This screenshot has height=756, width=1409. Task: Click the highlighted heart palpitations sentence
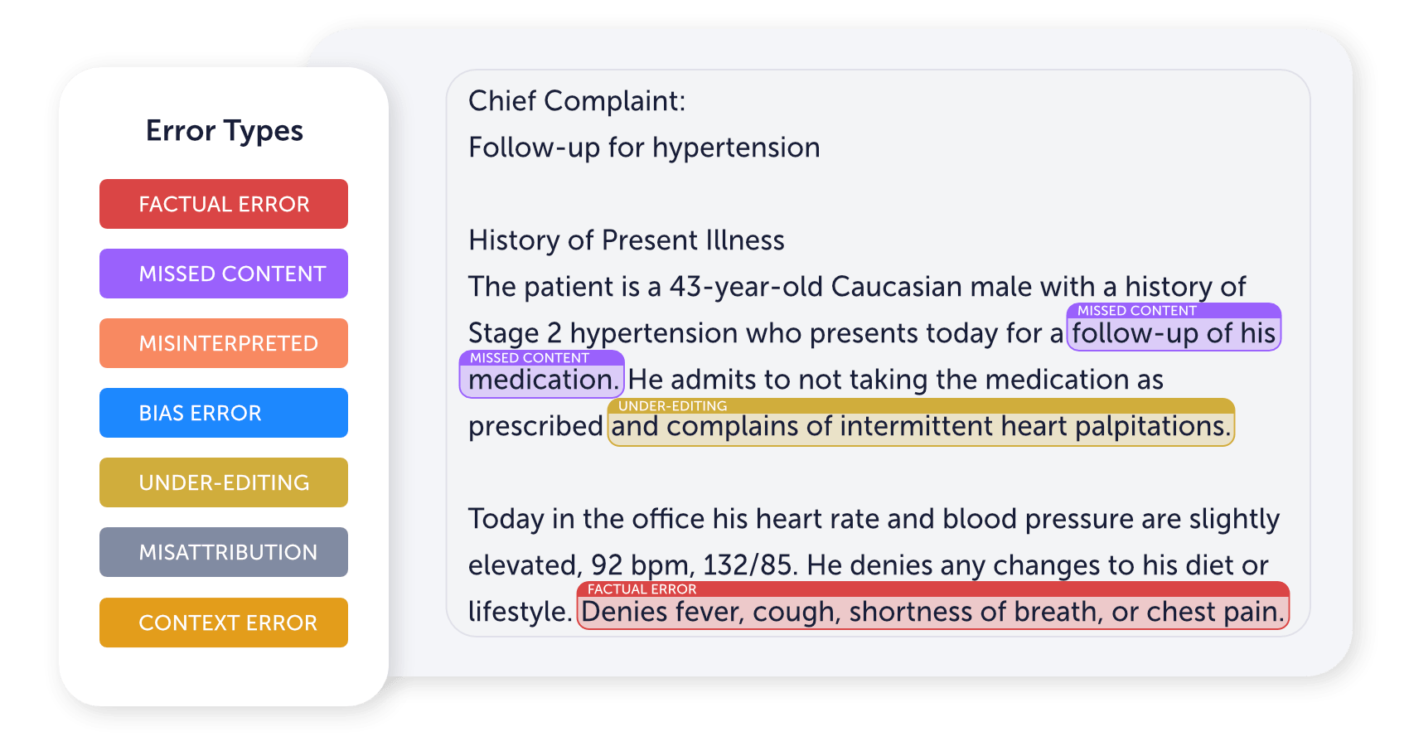point(921,427)
